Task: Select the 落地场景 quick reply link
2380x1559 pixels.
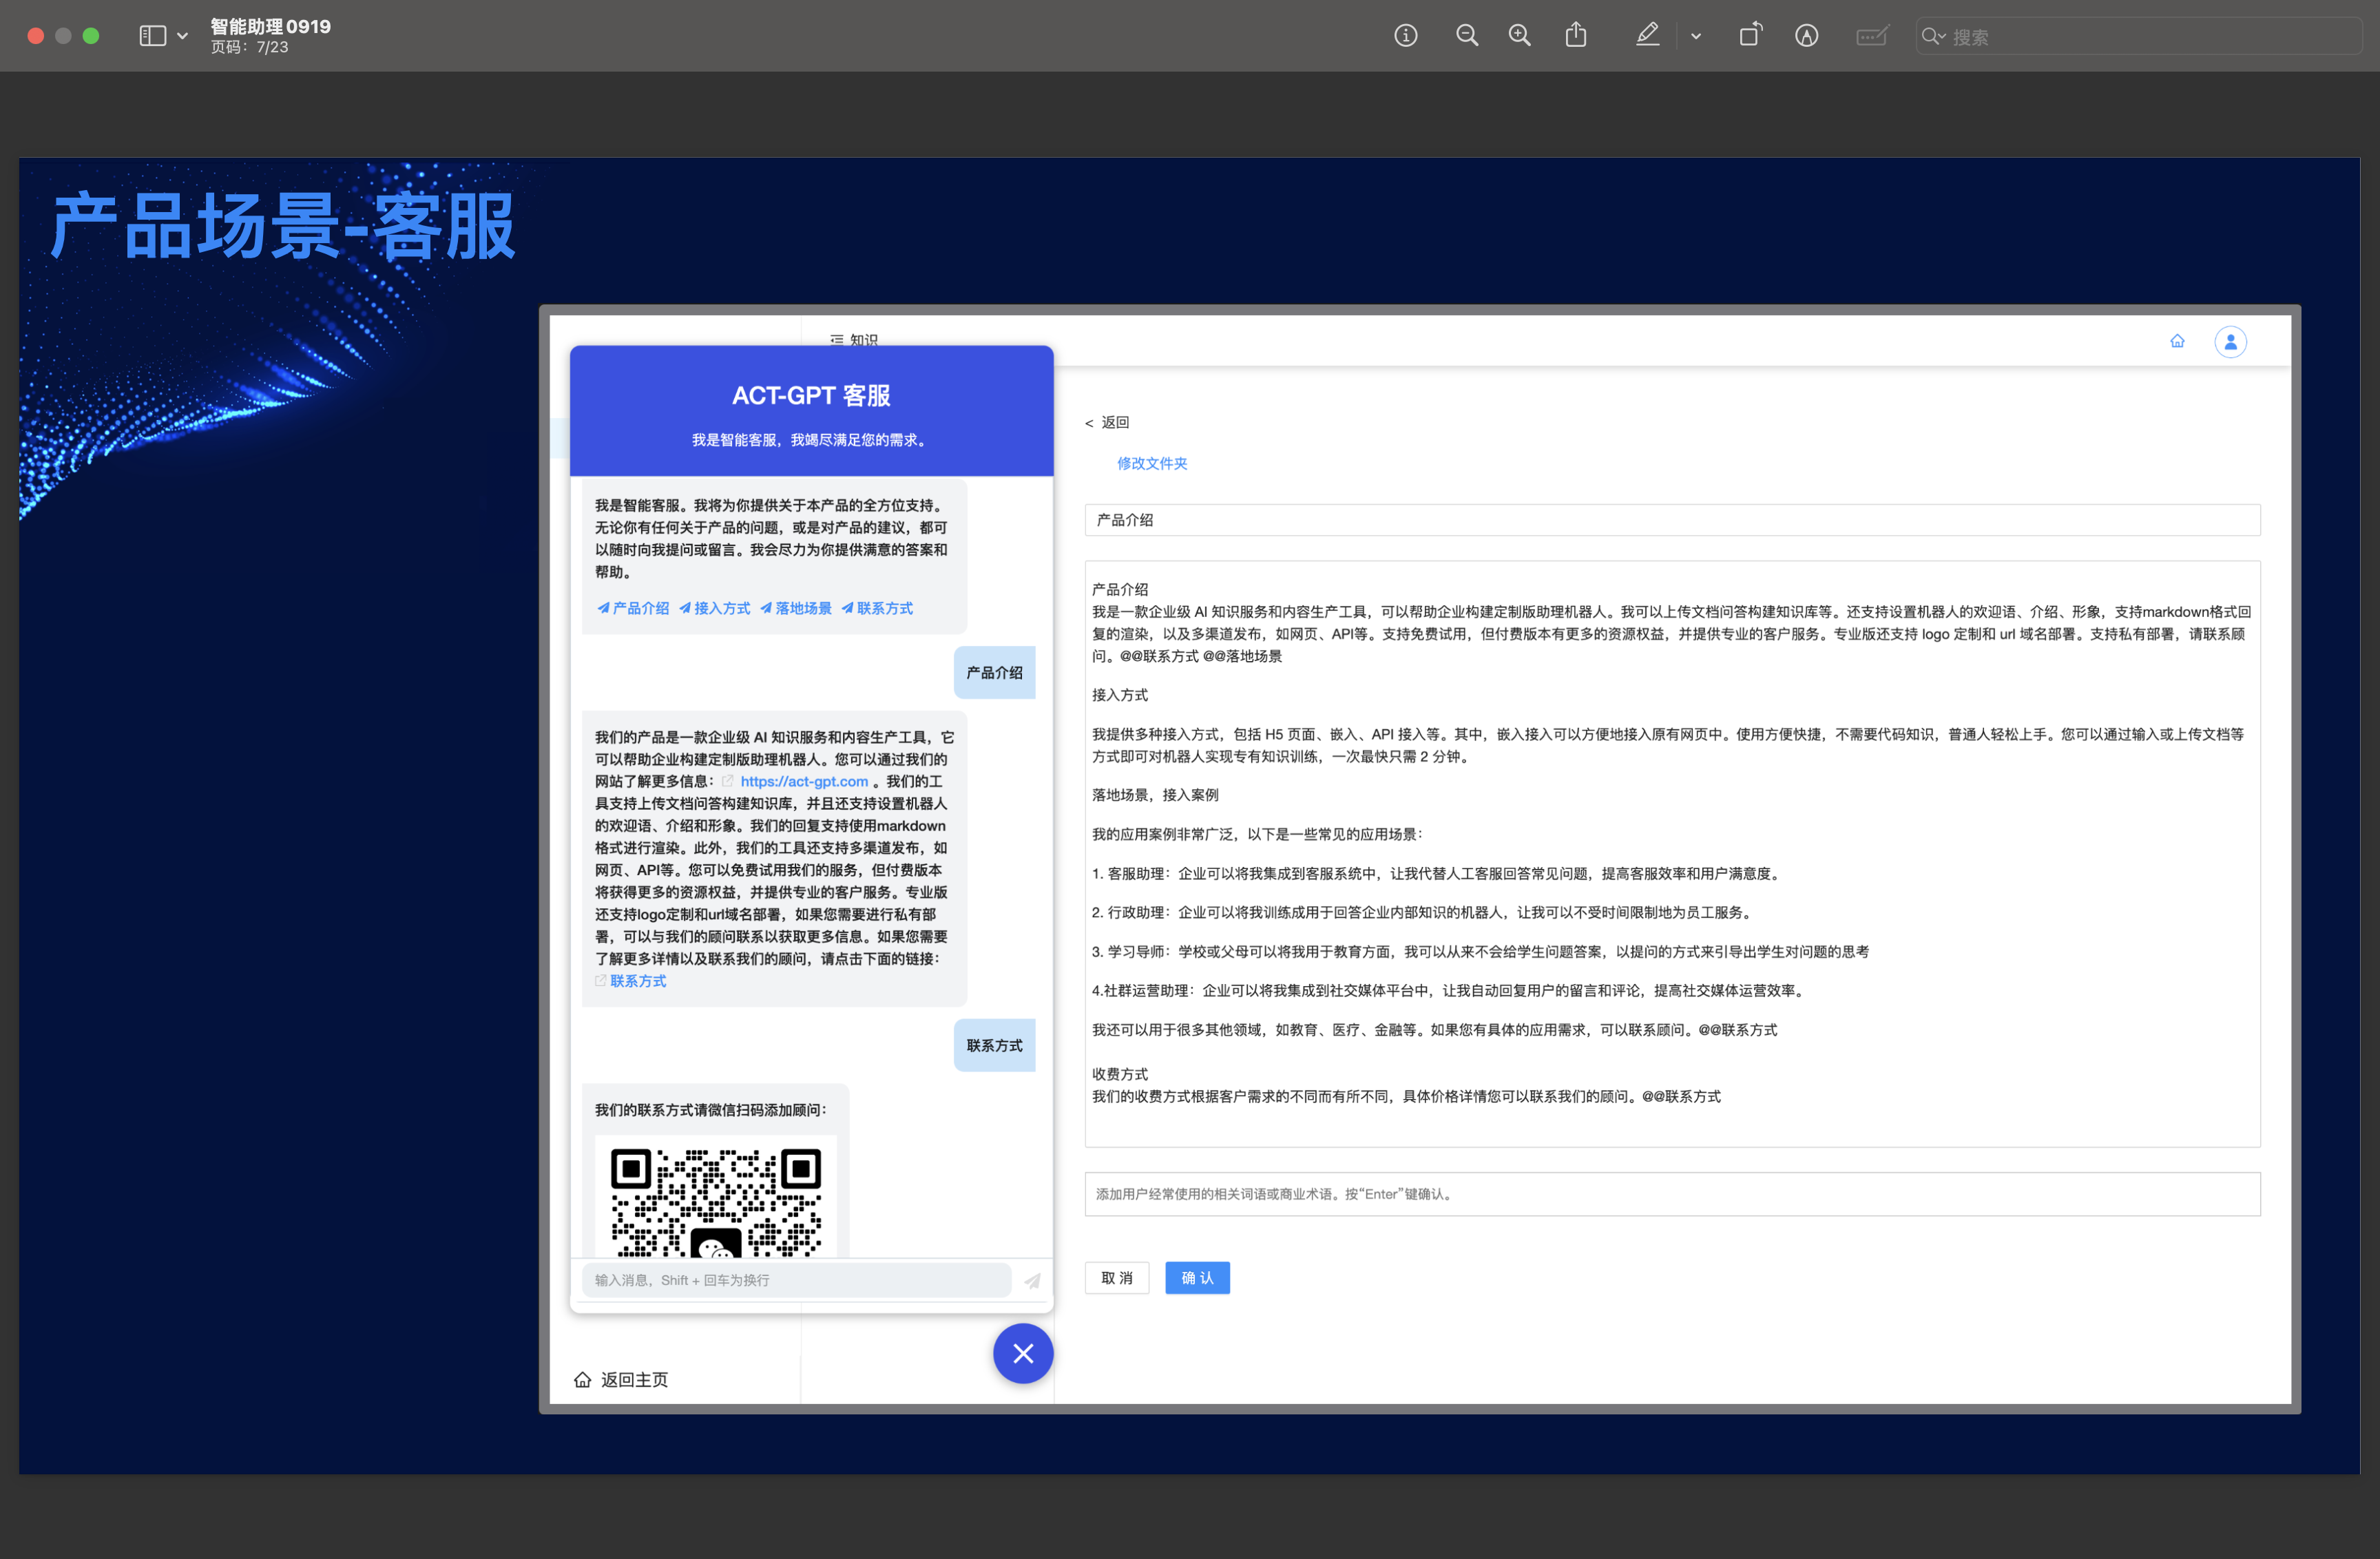Action: (x=796, y=608)
